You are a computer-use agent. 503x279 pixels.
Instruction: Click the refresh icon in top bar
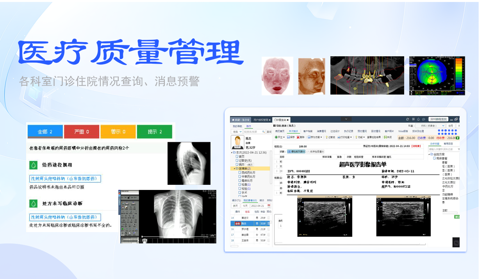(407, 119)
